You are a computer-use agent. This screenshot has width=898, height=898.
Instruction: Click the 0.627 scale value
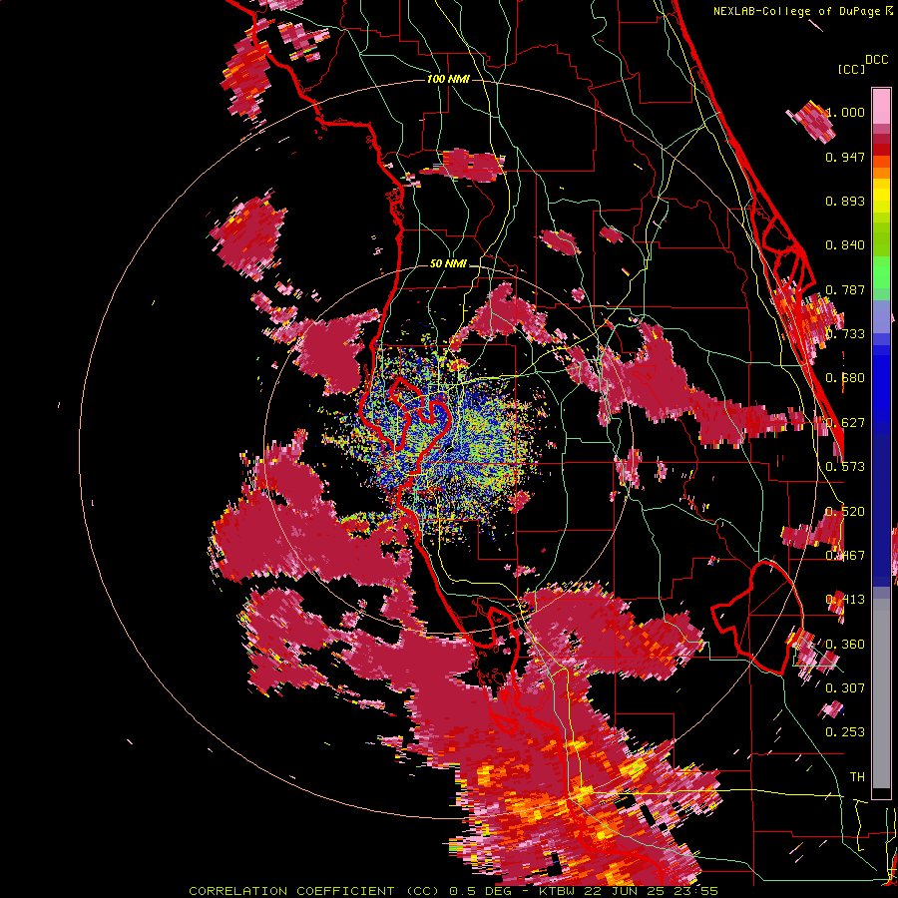845,423
